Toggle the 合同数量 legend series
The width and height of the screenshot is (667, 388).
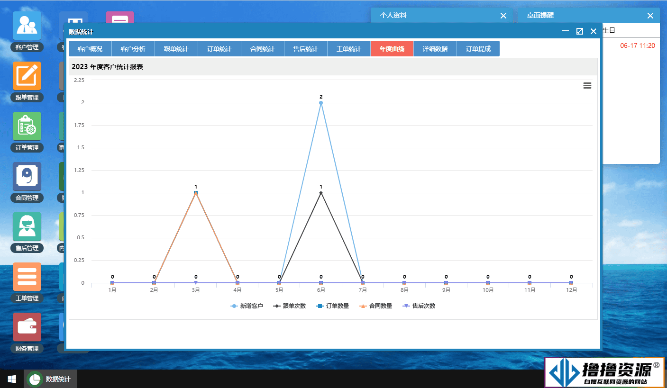376,306
